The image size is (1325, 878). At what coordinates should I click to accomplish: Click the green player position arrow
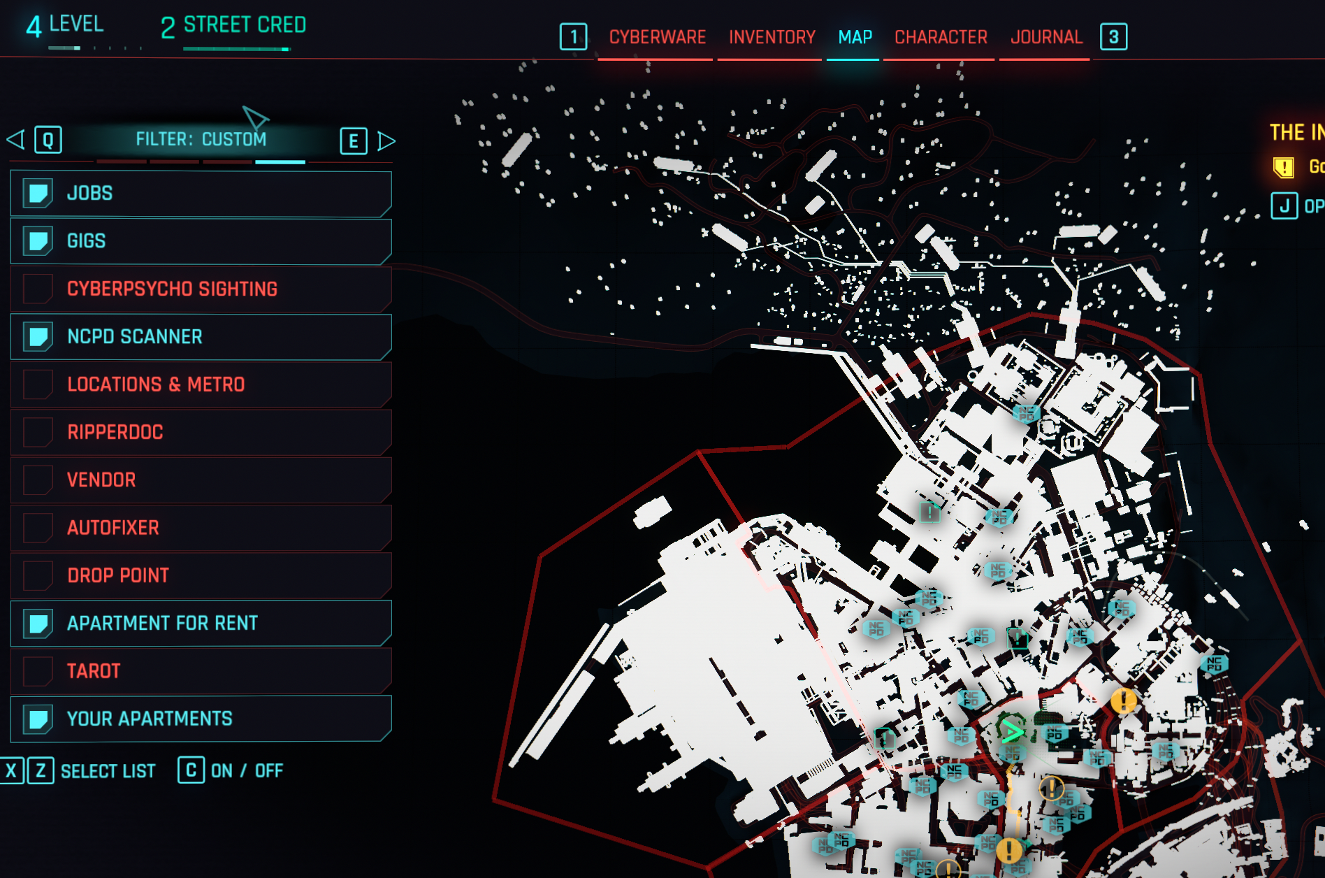(x=1011, y=731)
